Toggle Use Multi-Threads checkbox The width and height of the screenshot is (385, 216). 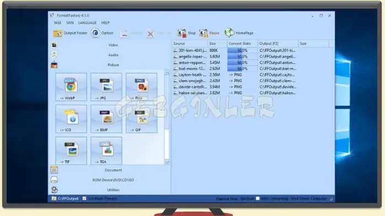coord(84,198)
